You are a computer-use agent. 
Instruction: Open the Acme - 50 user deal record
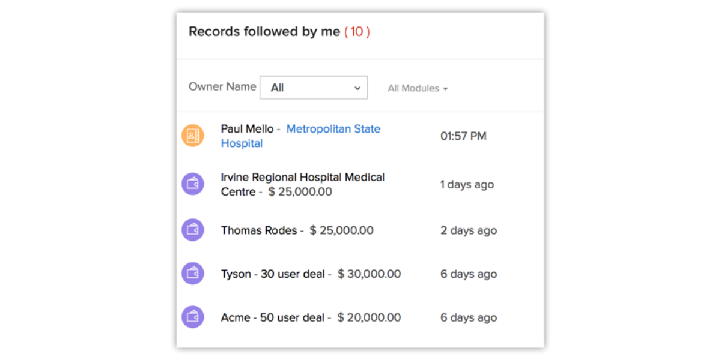(272, 317)
